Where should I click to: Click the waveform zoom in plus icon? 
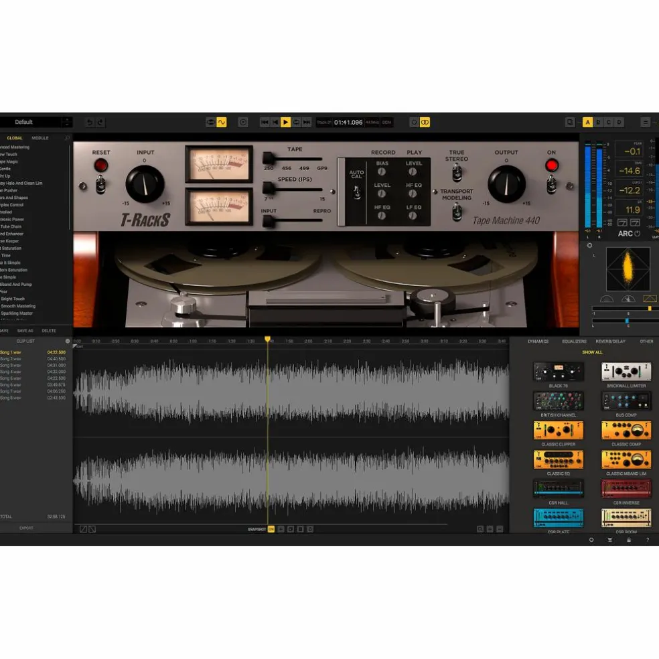click(490, 529)
